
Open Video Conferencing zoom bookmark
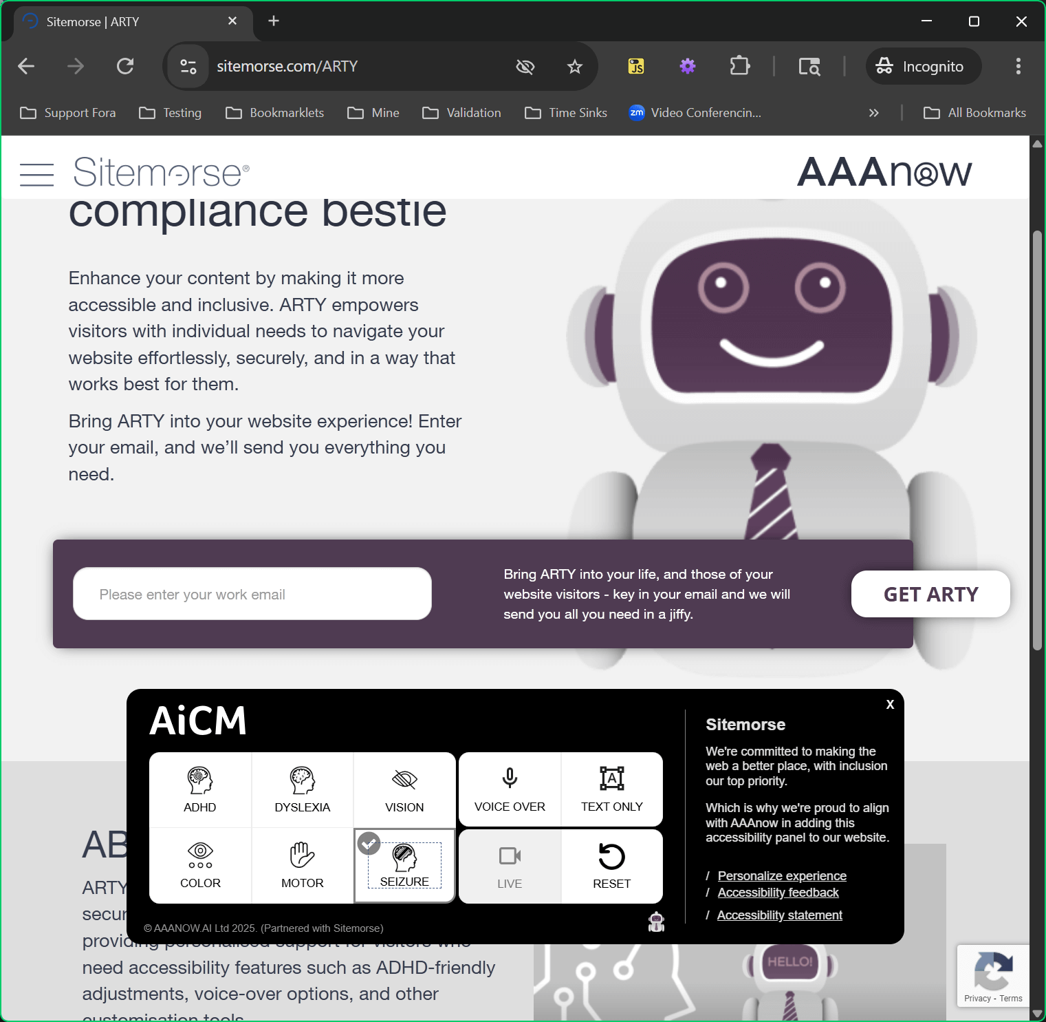(695, 113)
